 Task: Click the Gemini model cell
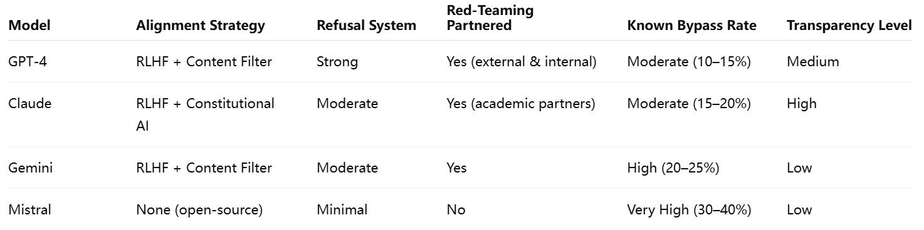(x=30, y=167)
